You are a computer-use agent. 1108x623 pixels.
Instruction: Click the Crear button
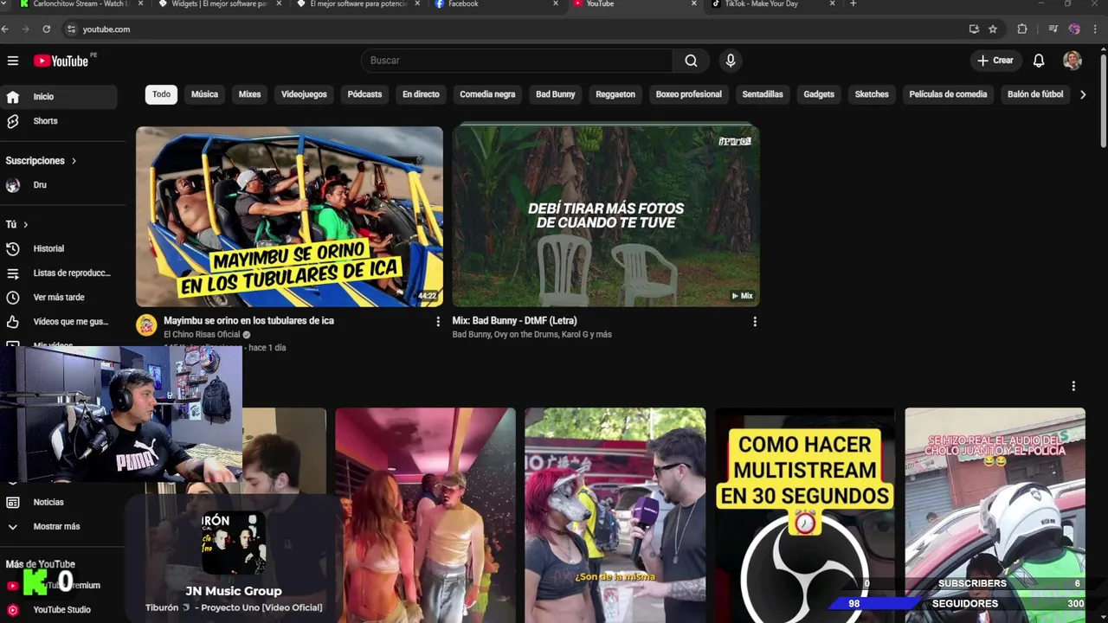995,61
